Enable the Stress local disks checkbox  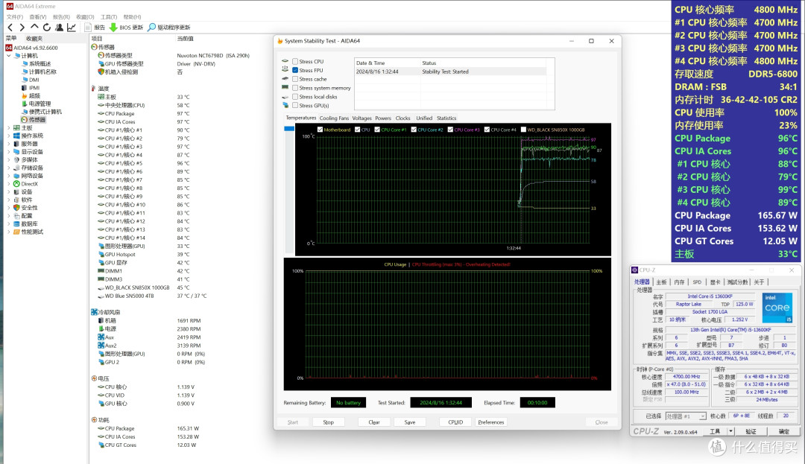point(295,96)
